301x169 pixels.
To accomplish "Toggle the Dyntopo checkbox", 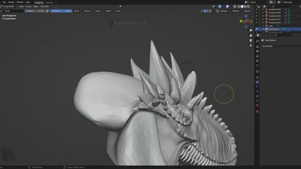I will pos(217,11).
